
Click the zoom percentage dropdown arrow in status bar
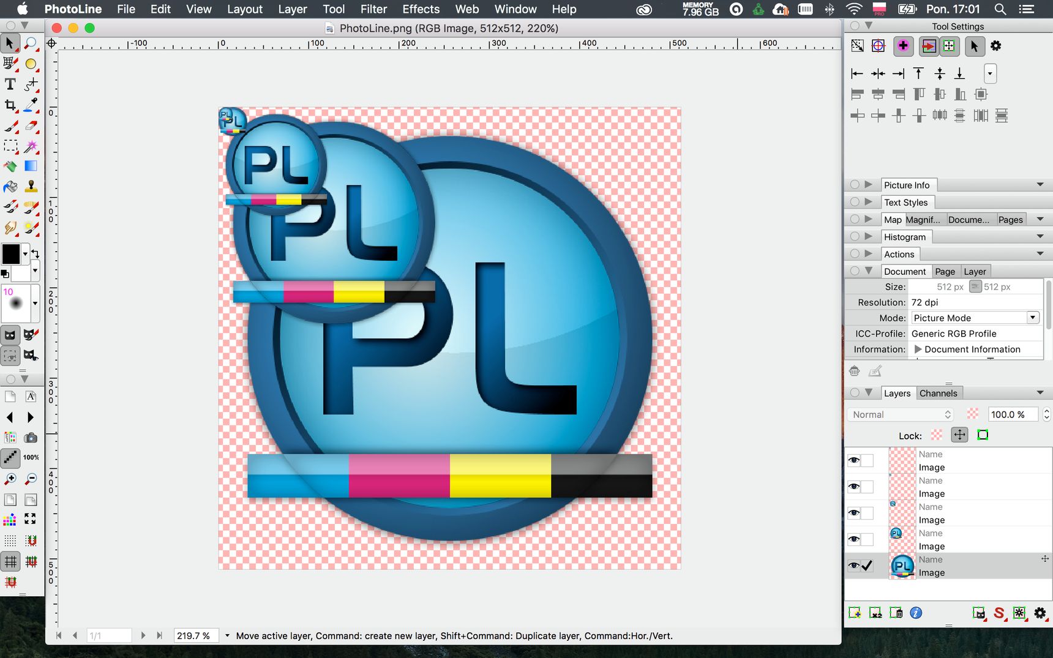(227, 635)
